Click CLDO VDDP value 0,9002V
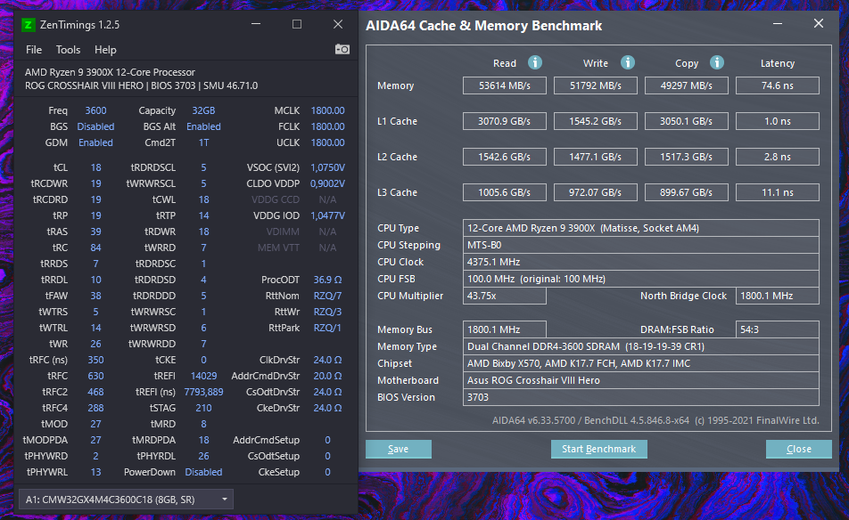Image resolution: width=849 pixels, height=520 pixels. click(327, 183)
